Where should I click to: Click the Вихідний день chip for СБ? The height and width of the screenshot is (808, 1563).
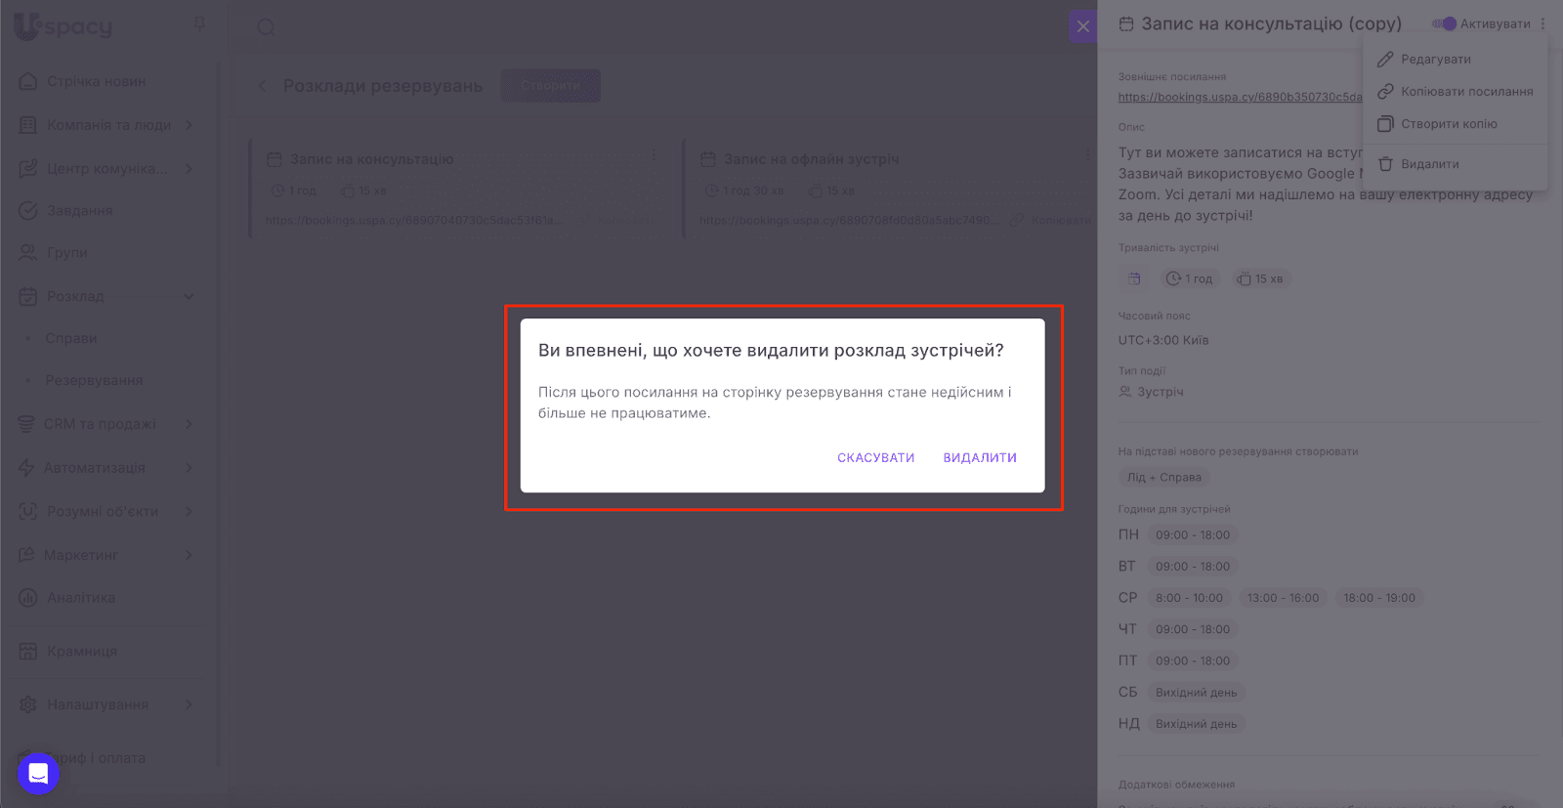click(x=1197, y=693)
